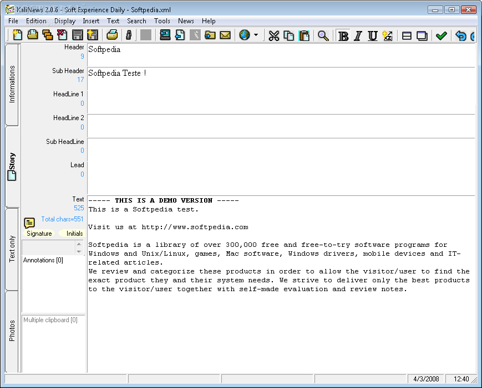Switch to the Informations side tab
The image size is (482, 388).
point(12,84)
